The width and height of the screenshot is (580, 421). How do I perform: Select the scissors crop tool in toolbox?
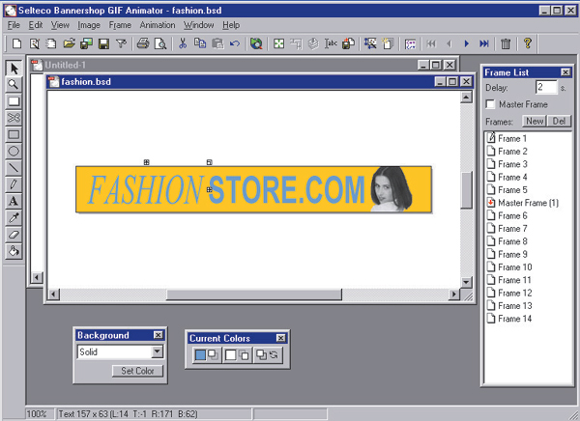tap(14, 118)
